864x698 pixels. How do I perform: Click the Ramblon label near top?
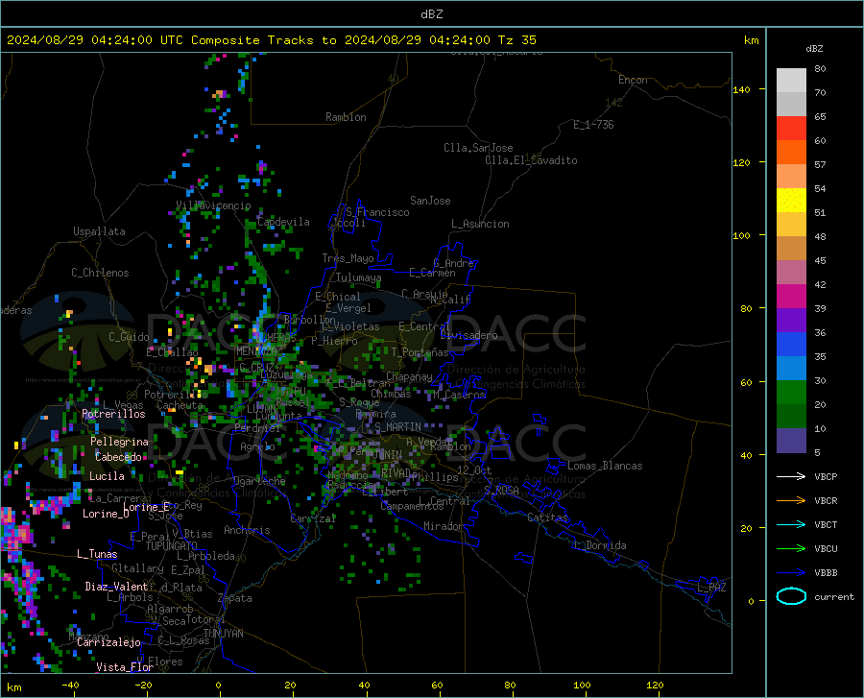tap(346, 117)
